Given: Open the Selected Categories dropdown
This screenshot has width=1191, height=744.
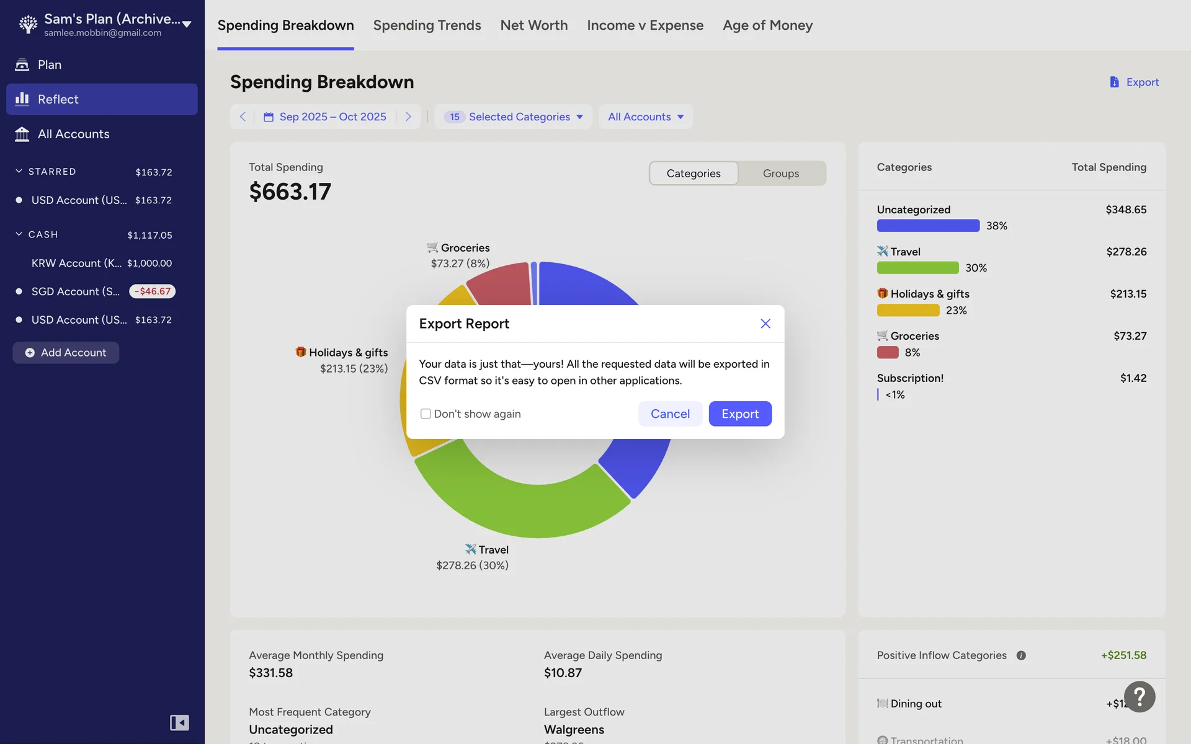Looking at the screenshot, I should pos(514,117).
